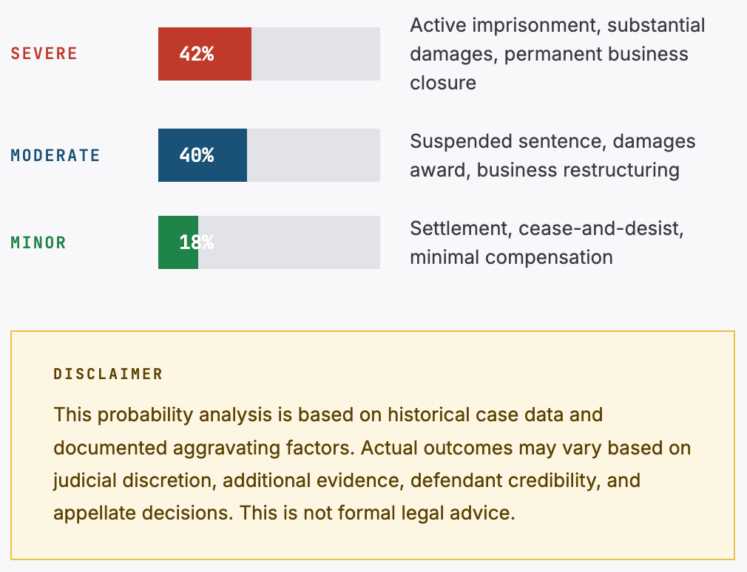Screen dimensions: 747x572
Task: Click 'This is not formal legal advice.' sentence
Action: coord(377,513)
